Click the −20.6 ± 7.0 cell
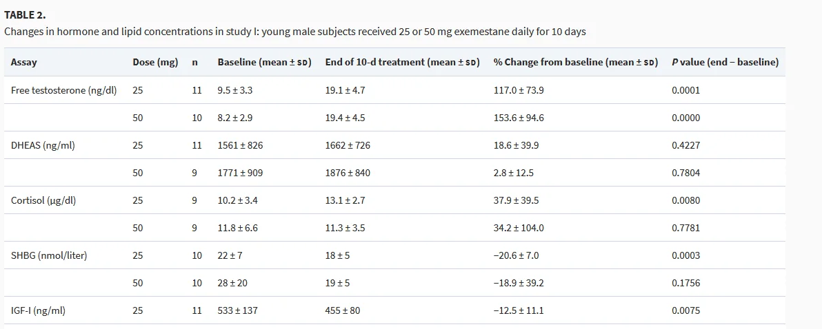Image resolution: width=822 pixels, height=329 pixels. (516, 256)
